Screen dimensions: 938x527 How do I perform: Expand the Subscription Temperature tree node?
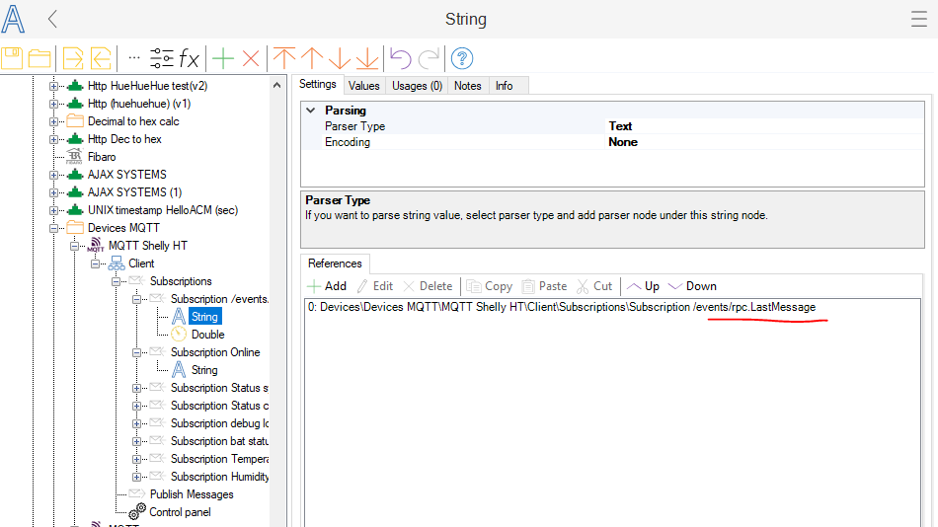(137, 459)
